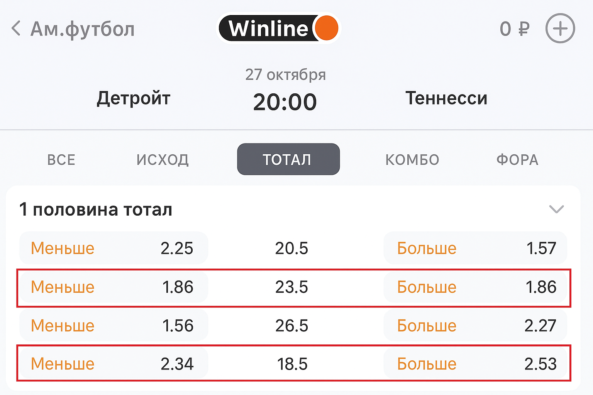Screen dimensions: 593x395
Task: Bet on Меньше 23.5 at 1.86
Action: coord(114,287)
